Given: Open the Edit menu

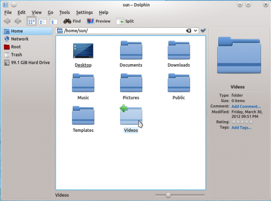Looking at the screenshot, I should (x=21, y=13).
